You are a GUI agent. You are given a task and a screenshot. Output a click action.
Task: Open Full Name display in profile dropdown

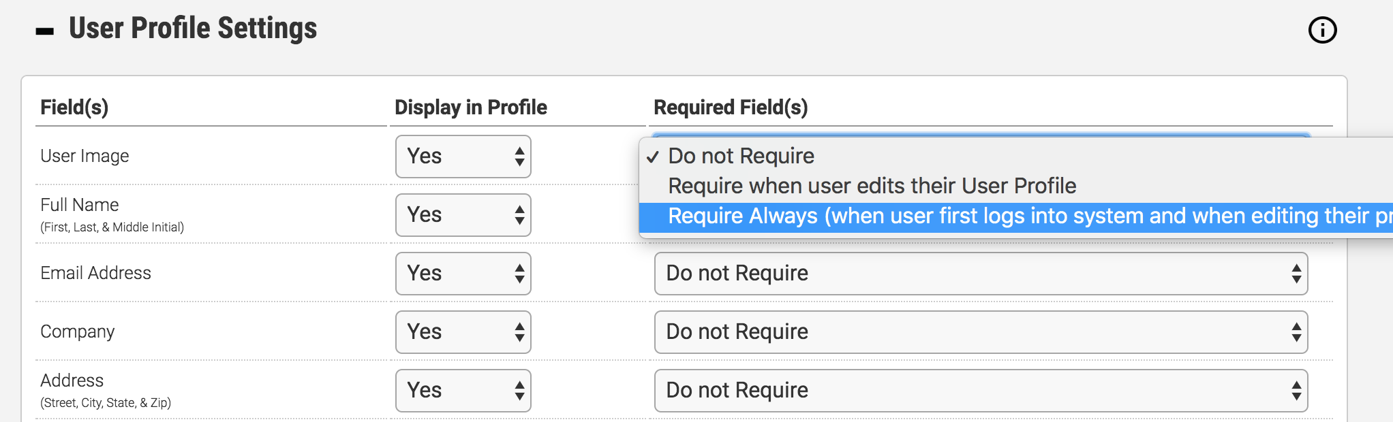463,215
